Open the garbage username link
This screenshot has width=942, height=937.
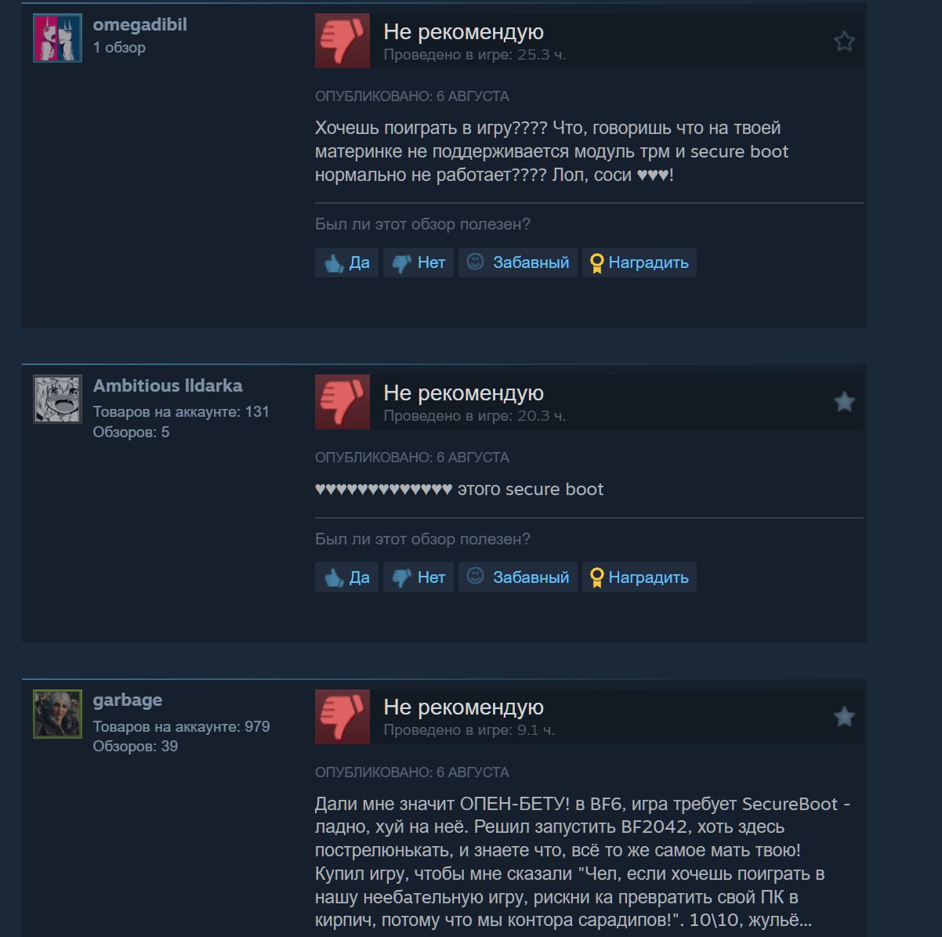click(128, 700)
